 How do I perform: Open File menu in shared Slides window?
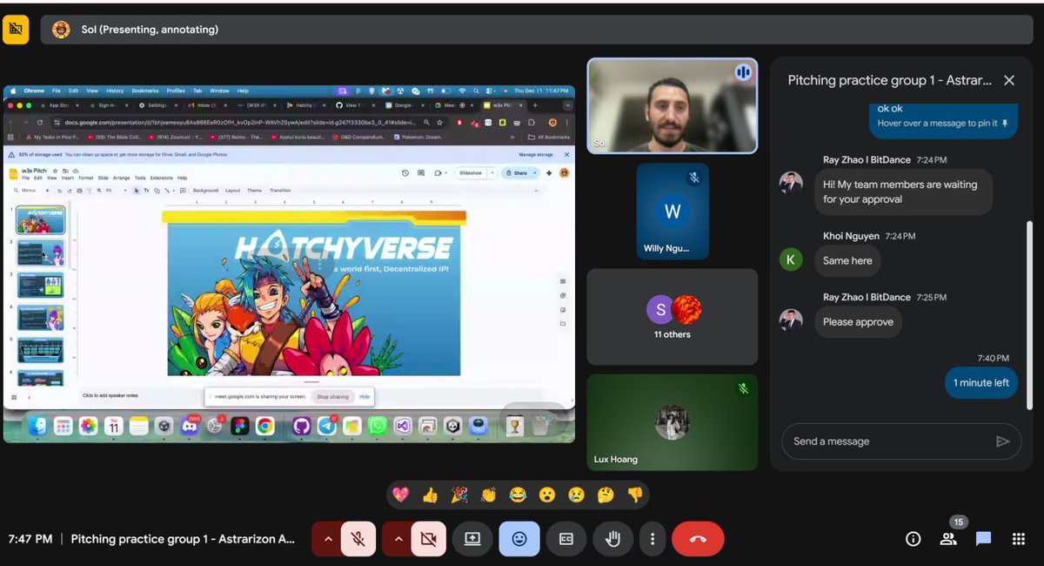click(26, 178)
